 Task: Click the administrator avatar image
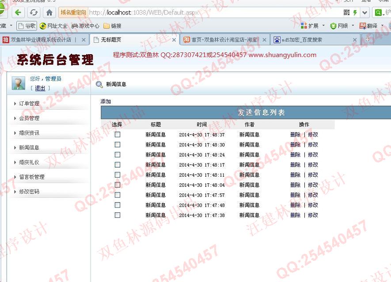tap(18, 83)
